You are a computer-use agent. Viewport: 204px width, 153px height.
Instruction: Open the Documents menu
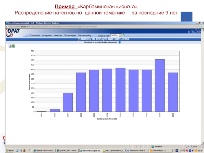click(35, 35)
